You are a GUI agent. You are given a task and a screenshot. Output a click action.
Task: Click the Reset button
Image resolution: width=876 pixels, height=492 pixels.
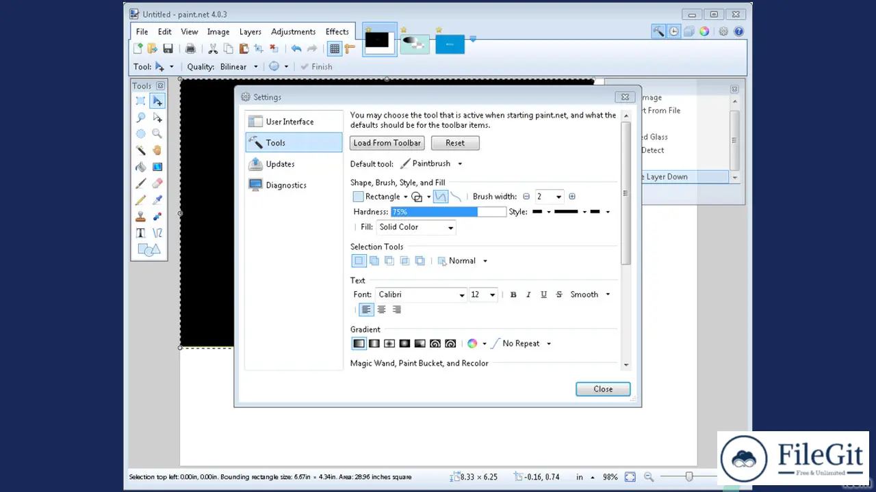click(x=455, y=143)
